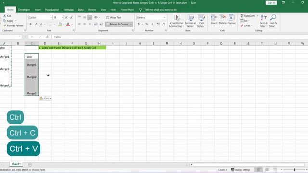
Task: Click the Cut scissors icon
Action: click(x=5, y=16)
